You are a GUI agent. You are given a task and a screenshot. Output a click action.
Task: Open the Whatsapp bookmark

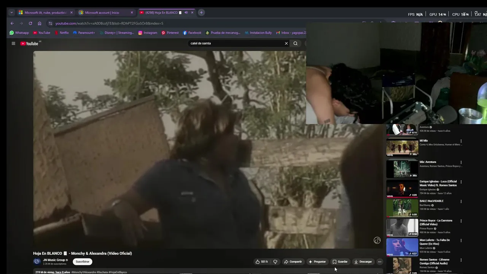click(19, 33)
